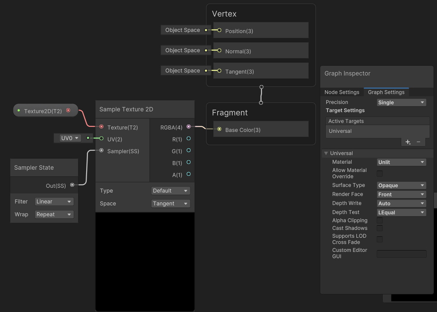The width and height of the screenshot is (437, 312).
Task: Open the Graph Settings tab
Action: coord(386,92)
